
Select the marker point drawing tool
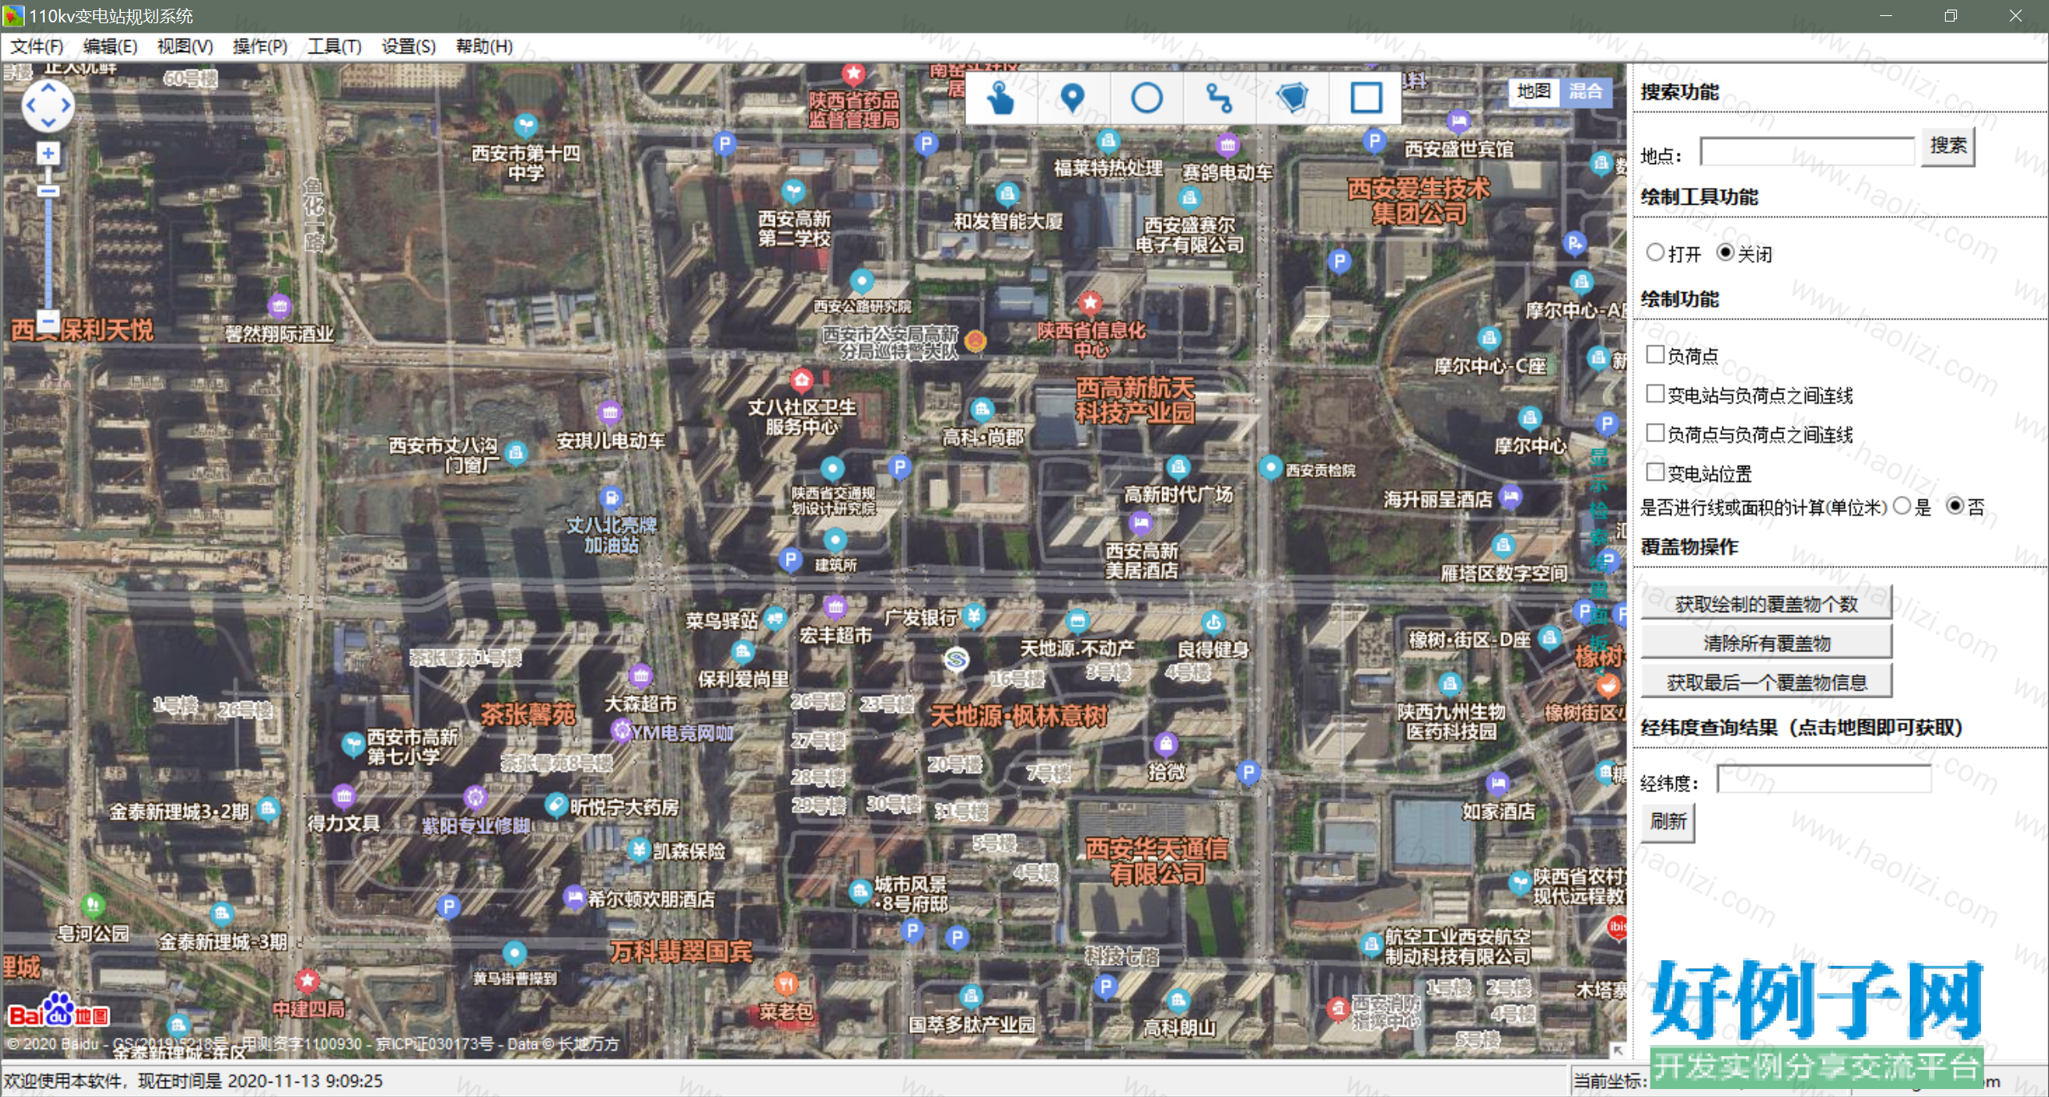pos(1073,98)
